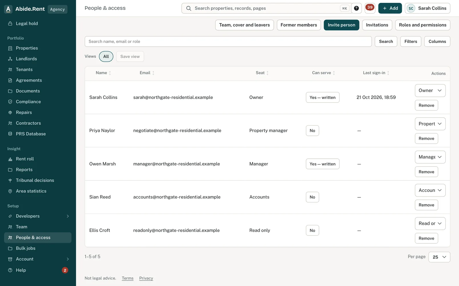Toggle can-serve No for Priya Naylor
Image resolution: width=459 pixels, height=286 pixels.
point(312,131)
